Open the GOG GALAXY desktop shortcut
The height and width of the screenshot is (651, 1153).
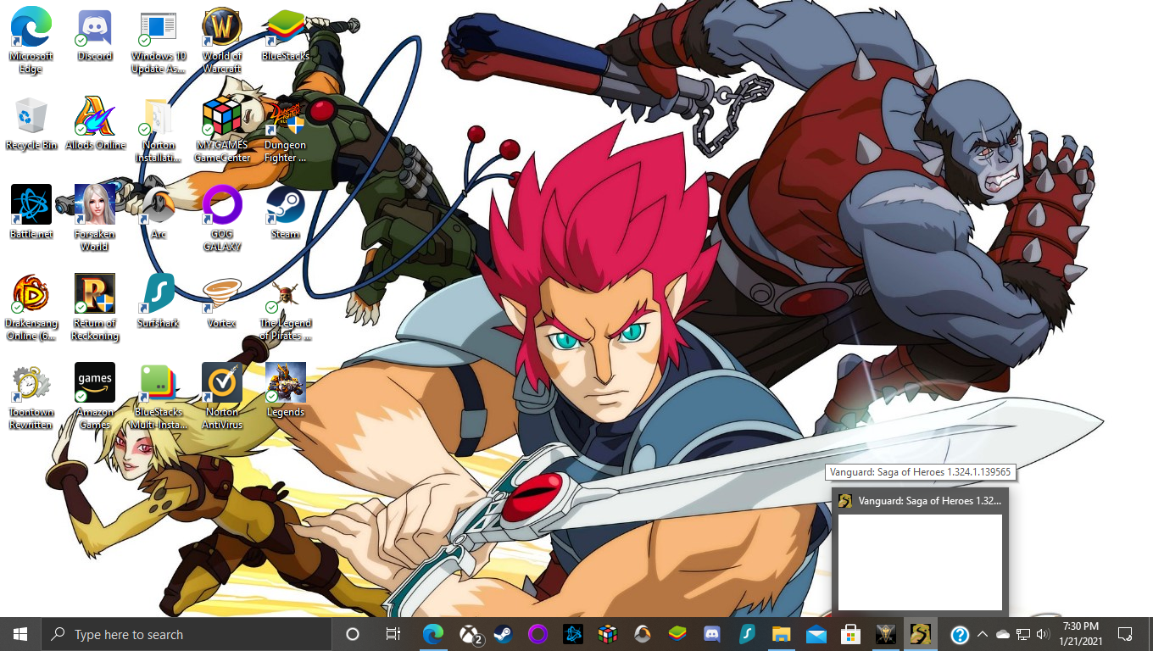[222, 206]
